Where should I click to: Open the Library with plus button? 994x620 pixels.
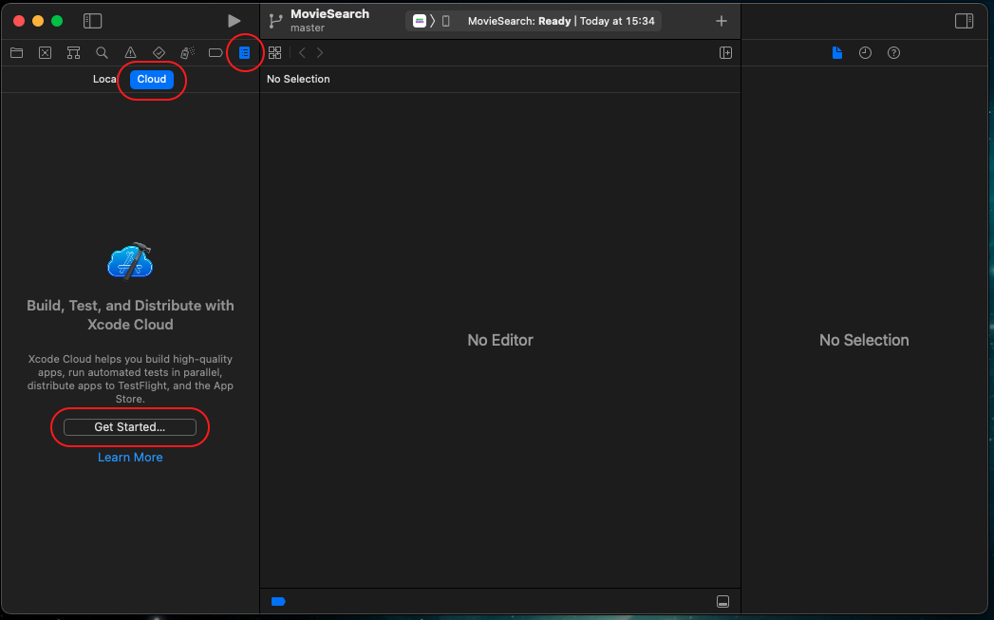click(x=721, y=21)
